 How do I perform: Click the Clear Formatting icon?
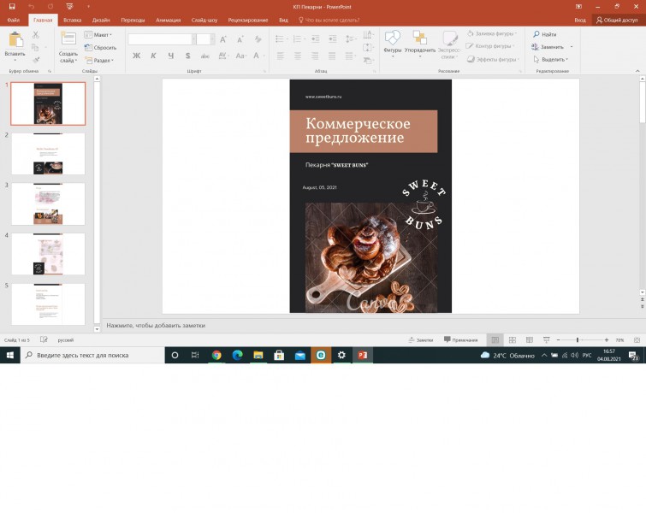pyautogui.click(x=258, y=39)
